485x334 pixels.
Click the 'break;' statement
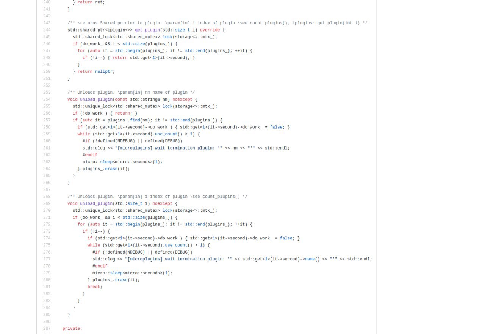(95, 287)
